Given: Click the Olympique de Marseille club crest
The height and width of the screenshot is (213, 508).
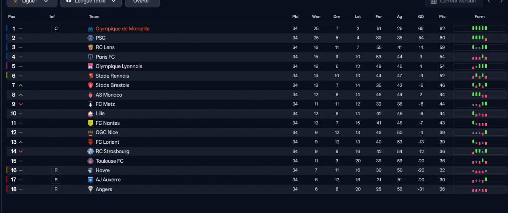Looking at the screenshot, I should 90,29.
